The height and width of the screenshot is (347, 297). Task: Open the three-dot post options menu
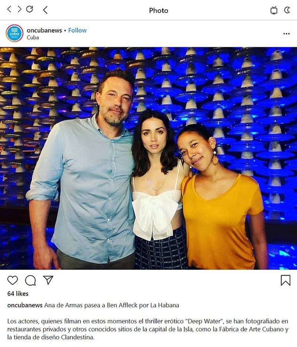pyautogui.click(x=286, y=34)
